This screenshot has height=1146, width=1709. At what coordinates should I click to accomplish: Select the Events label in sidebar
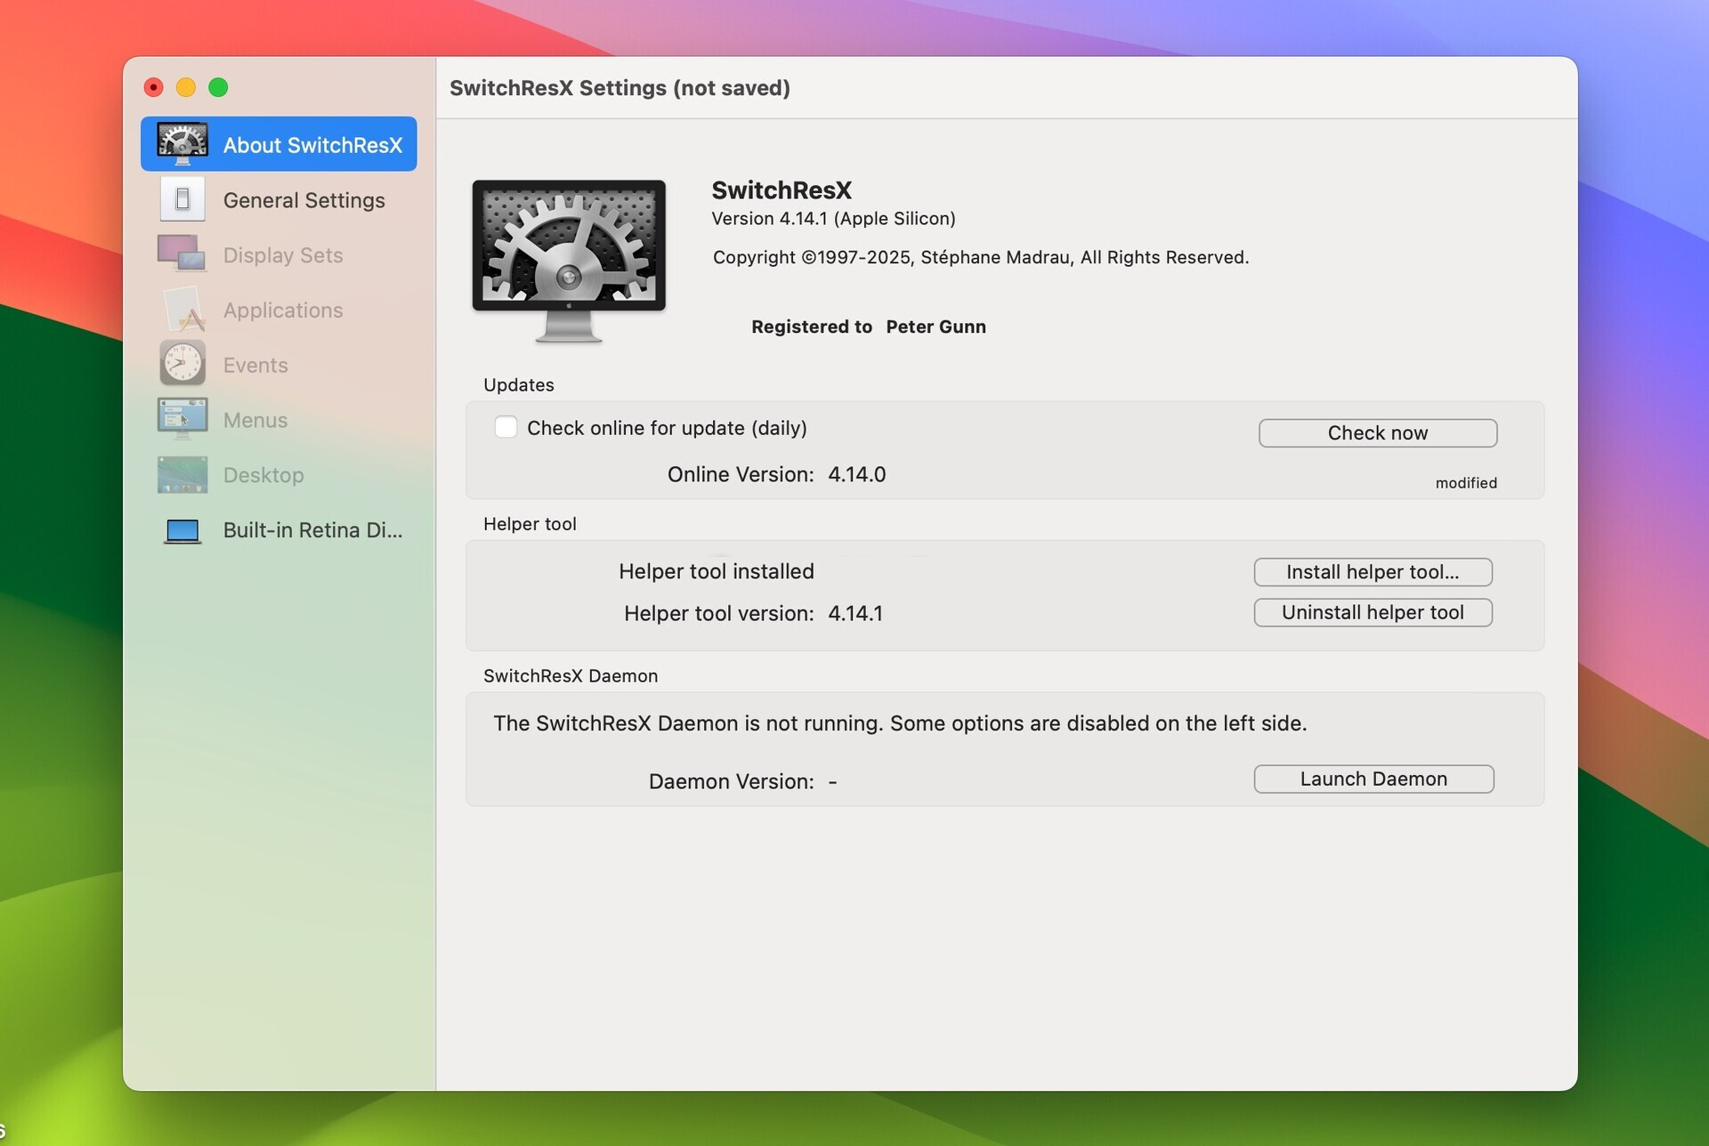tap(255, 365)
